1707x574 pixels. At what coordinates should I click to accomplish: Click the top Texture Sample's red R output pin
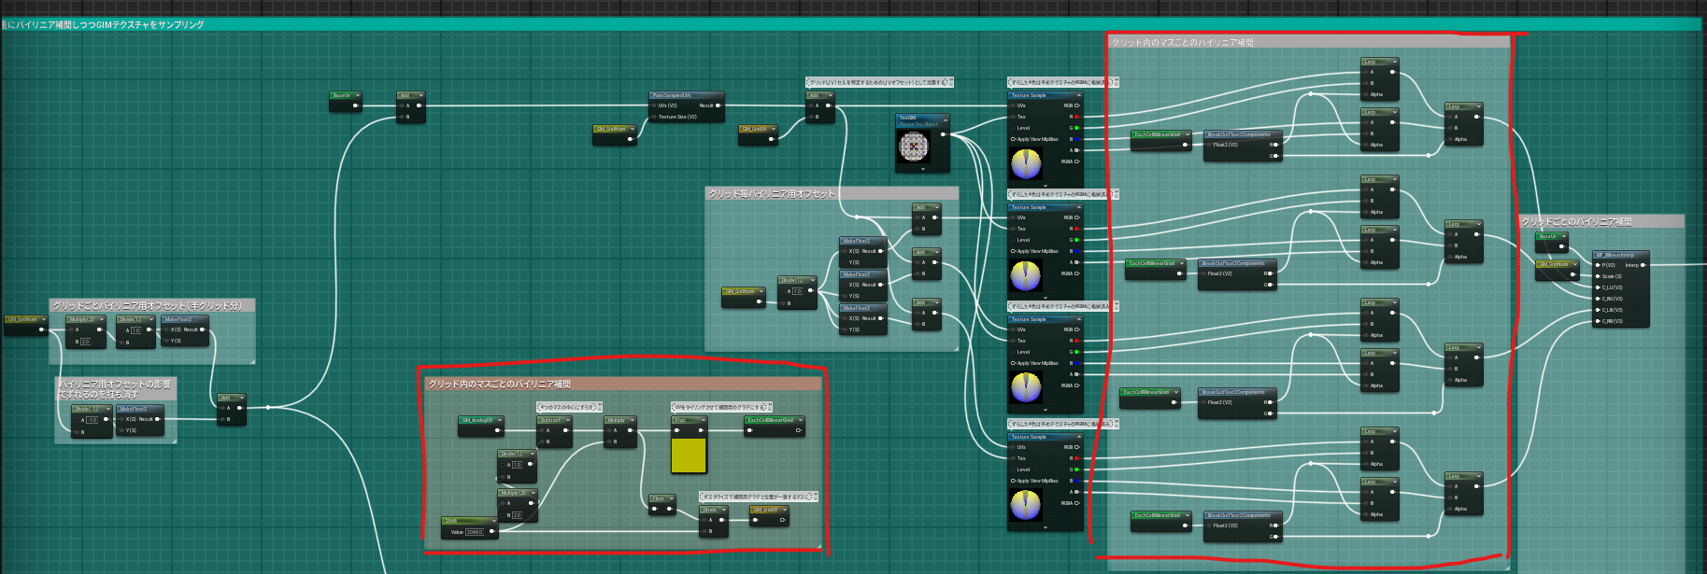click(x=1076, y=117)
